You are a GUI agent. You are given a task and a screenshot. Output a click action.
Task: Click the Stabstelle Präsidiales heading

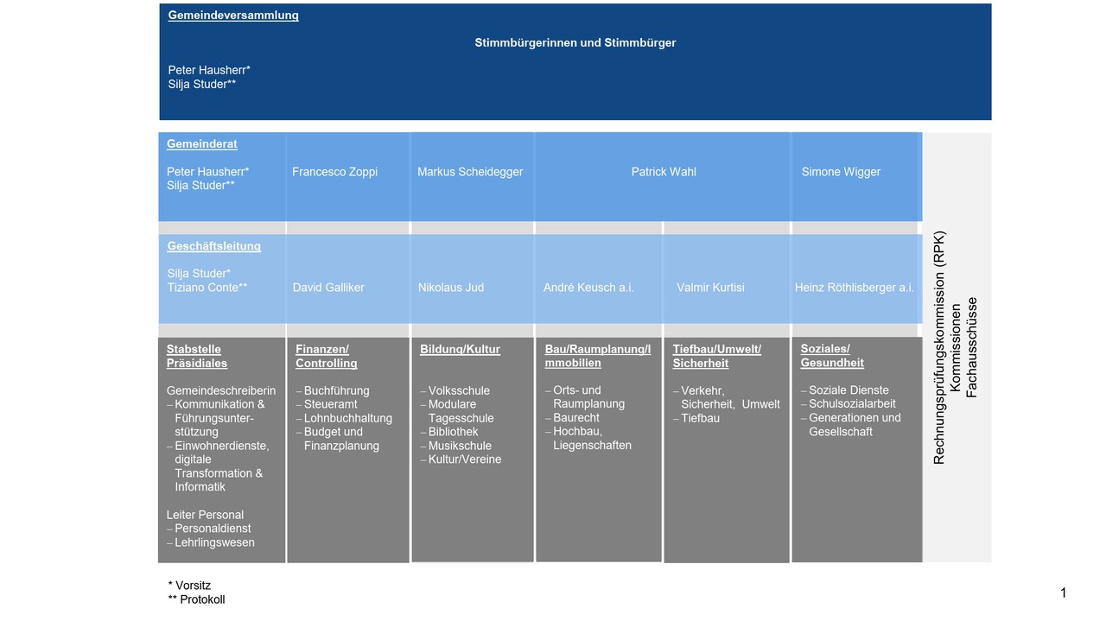197,356
